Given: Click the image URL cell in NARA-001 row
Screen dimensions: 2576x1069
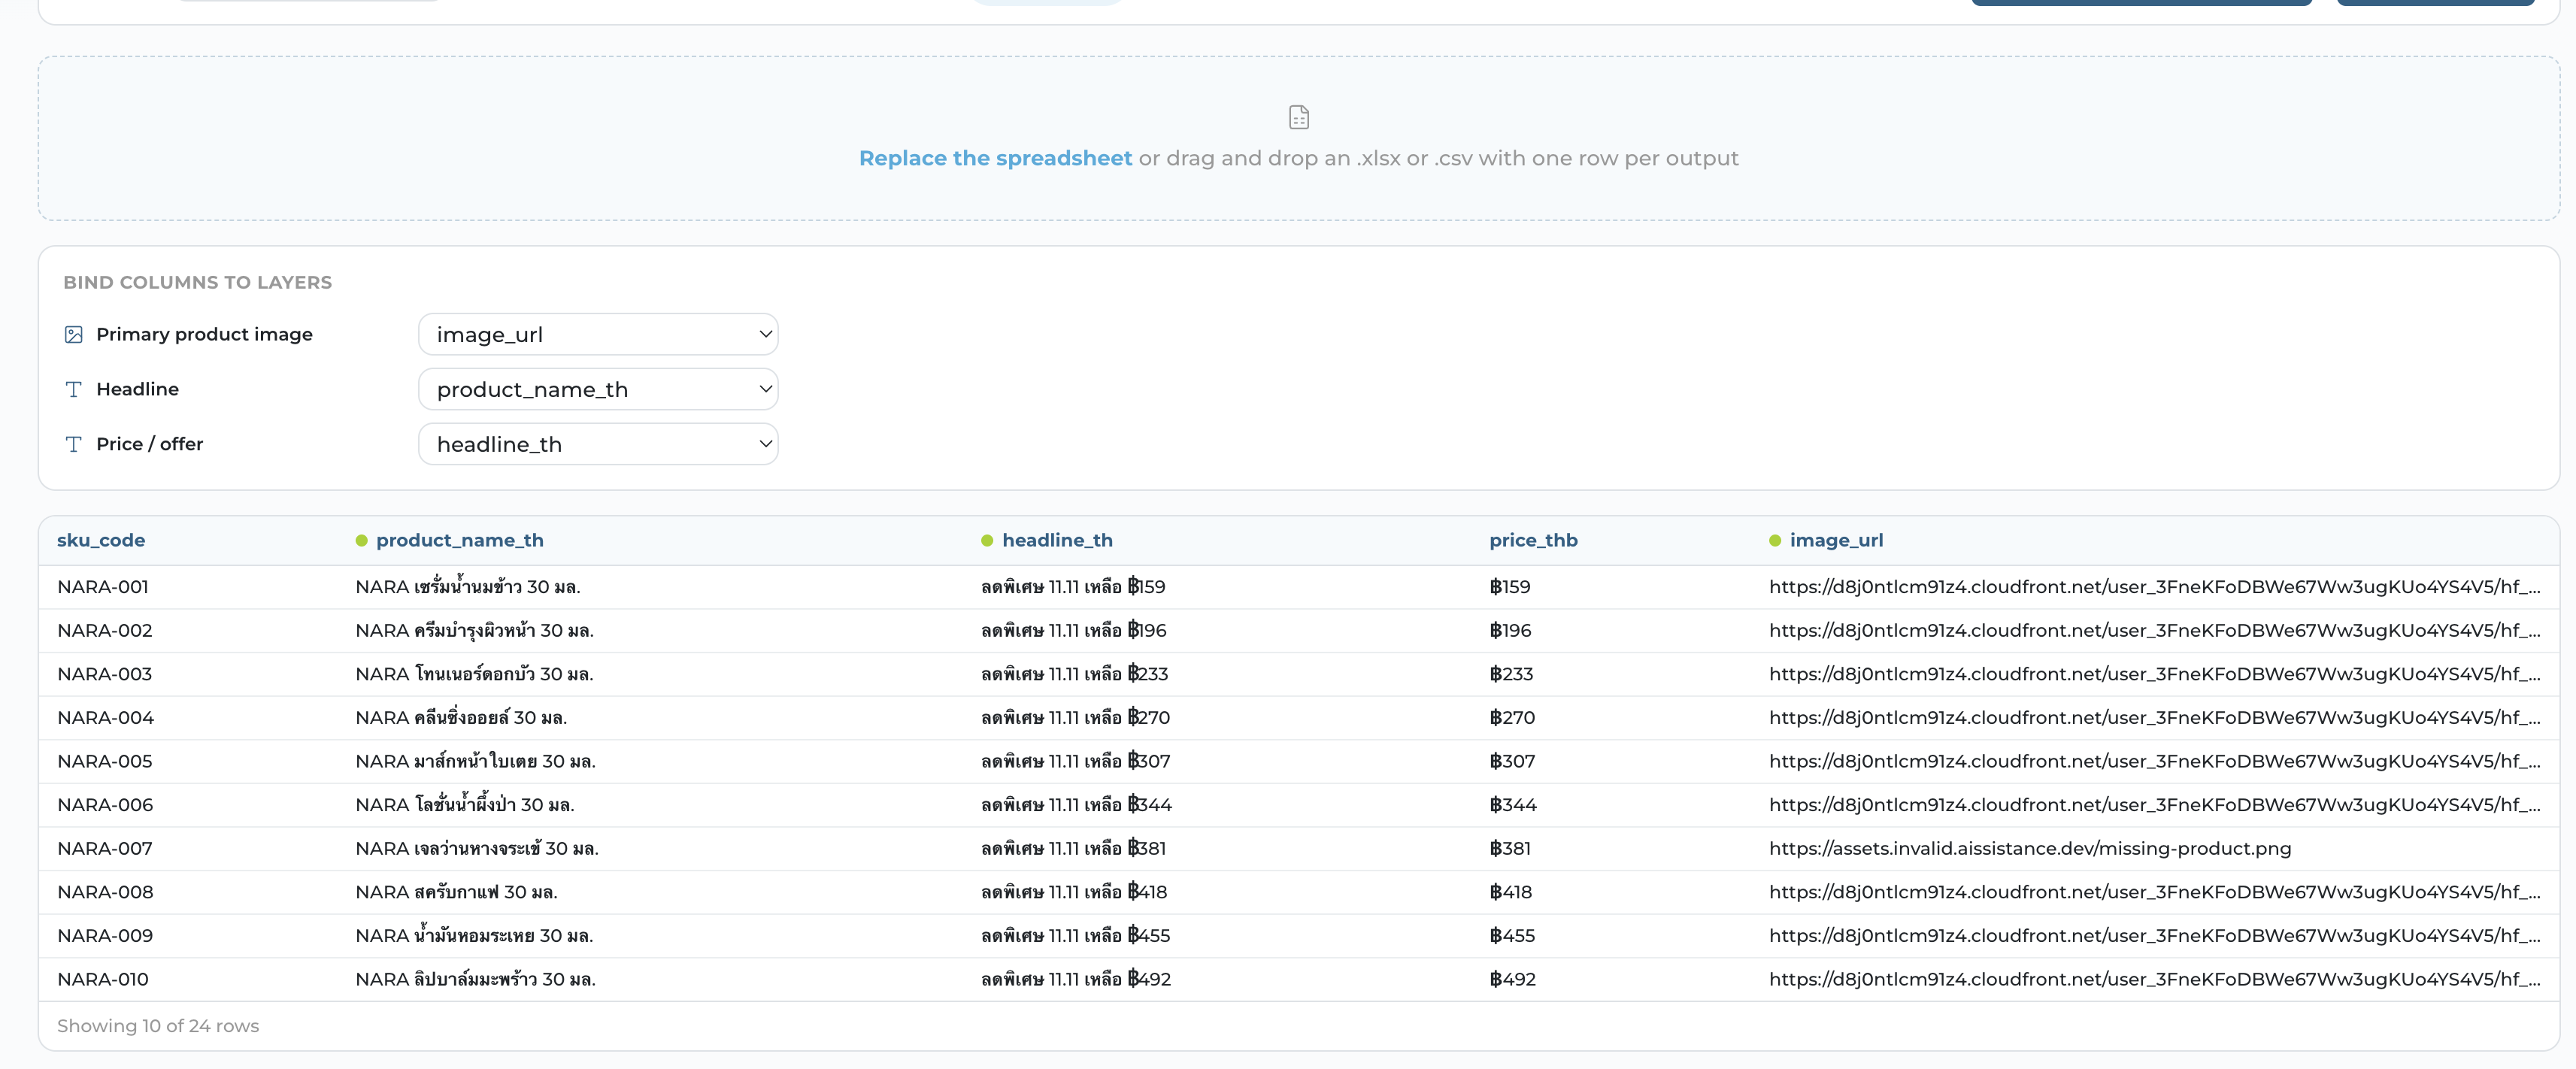Looking at the screenshot, I should pyautogui.click(x=2154, y=587).
